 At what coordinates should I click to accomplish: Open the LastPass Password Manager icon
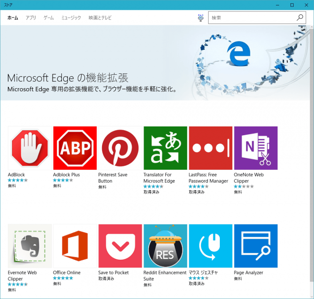click(x=211, y=148)
